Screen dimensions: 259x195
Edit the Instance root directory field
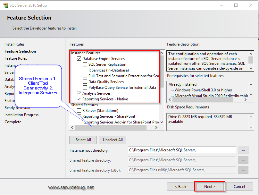tap(182, 150)
